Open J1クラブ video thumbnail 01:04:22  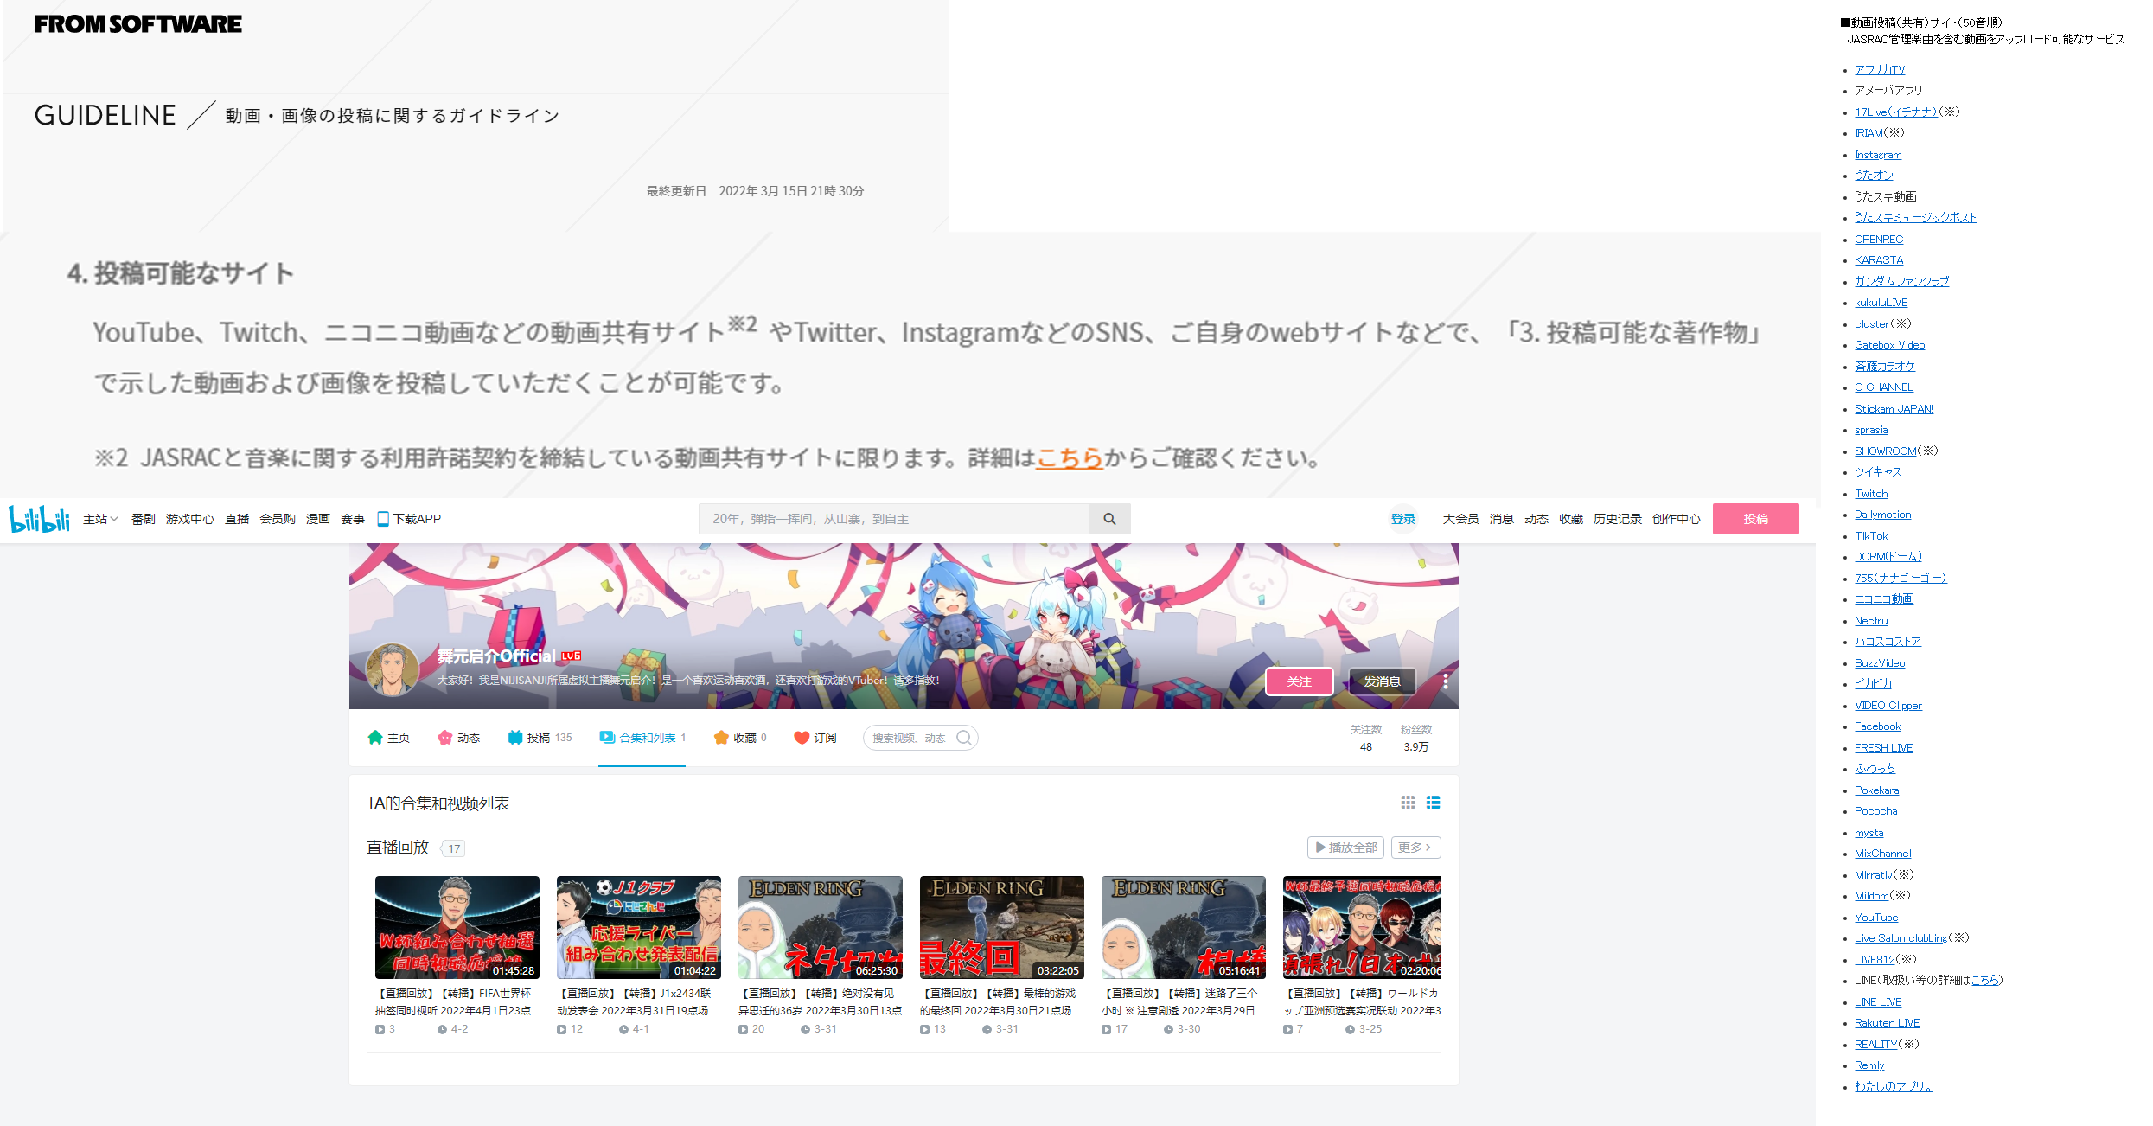coord(638,927)
